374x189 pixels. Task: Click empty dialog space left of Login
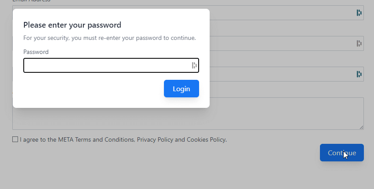click(x=93, y=89)
